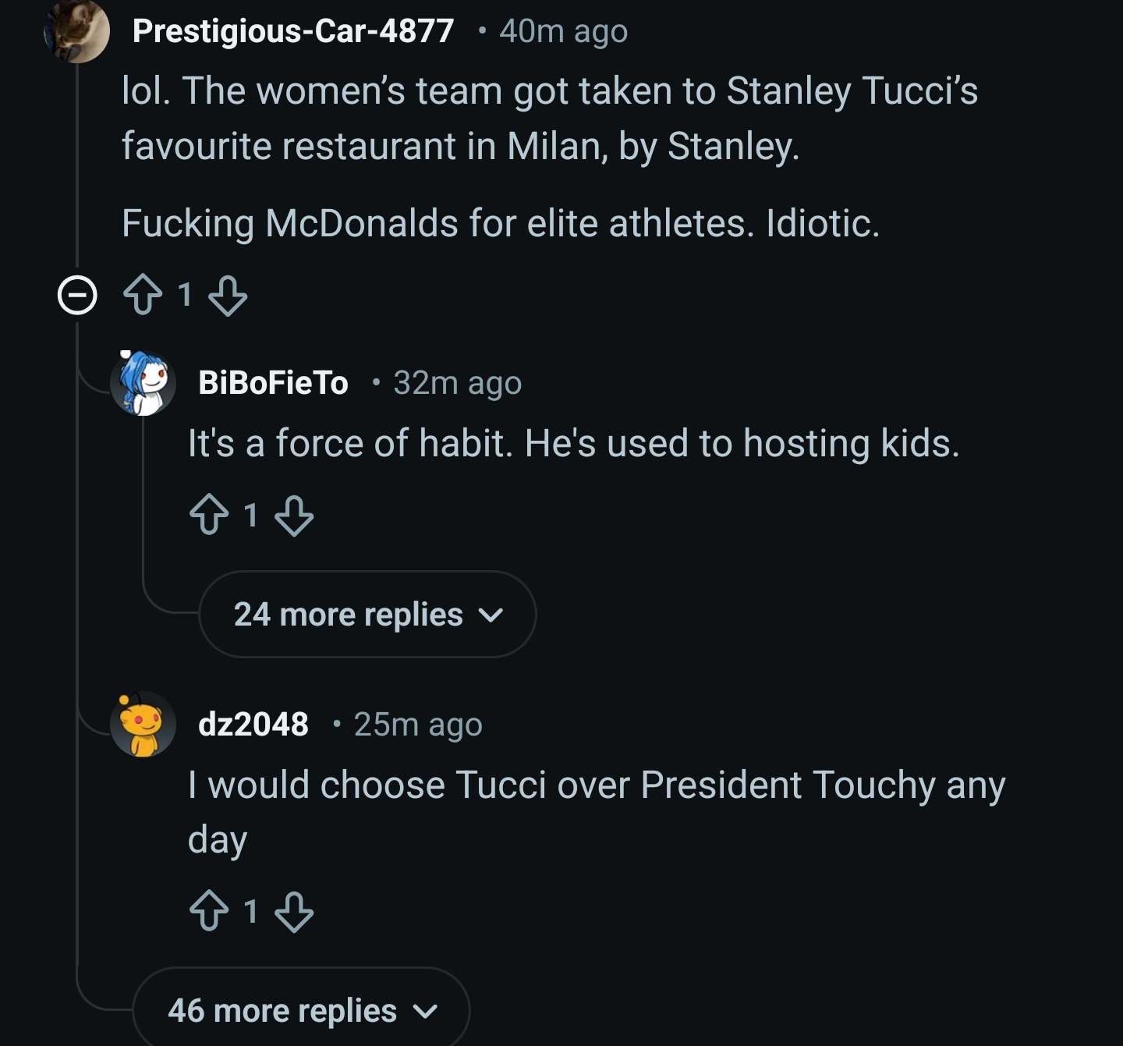Downvote BiBoFieTo's reply
The height and width of the screenshot is (1046, 1123).
pyautogui.click(x=294, y=516)
